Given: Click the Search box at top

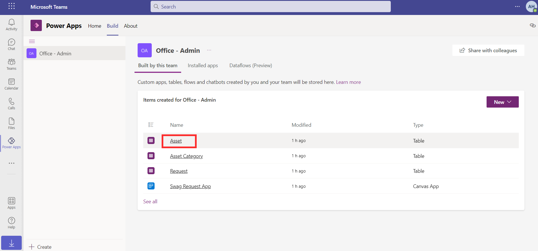Looking at the screenshot, I should pos(270,6).
